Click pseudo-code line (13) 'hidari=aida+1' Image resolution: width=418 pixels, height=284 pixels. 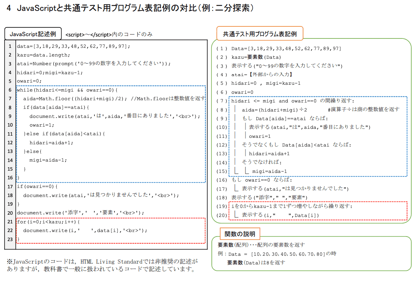[269, 154]
